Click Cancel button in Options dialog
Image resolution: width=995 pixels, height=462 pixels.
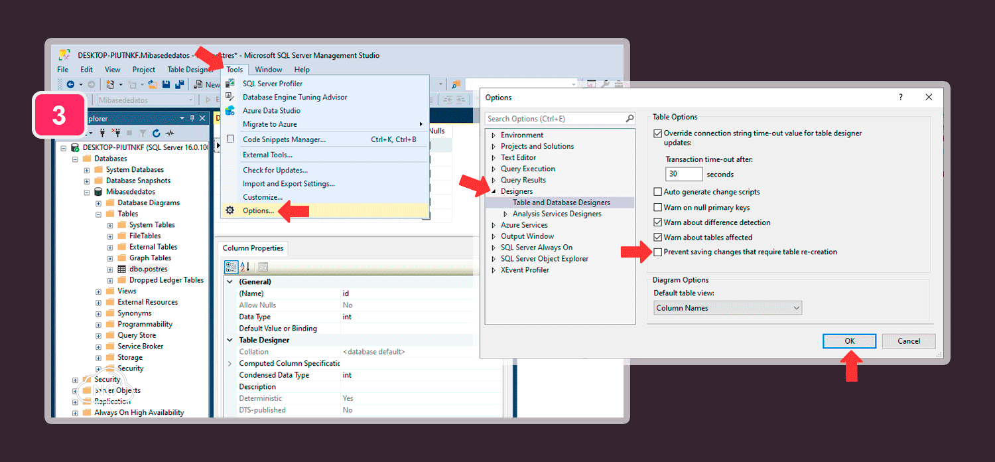click(x=909, y=341)
